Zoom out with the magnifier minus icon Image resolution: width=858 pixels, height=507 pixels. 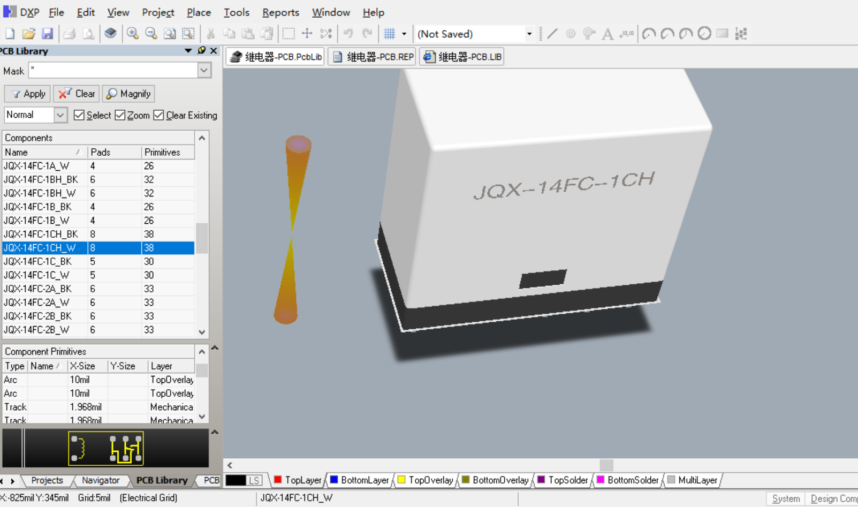(151, 34)
